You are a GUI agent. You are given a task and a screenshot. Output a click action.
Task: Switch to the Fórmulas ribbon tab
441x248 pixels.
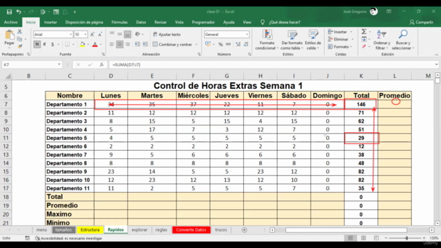click(x=119, y=22)
